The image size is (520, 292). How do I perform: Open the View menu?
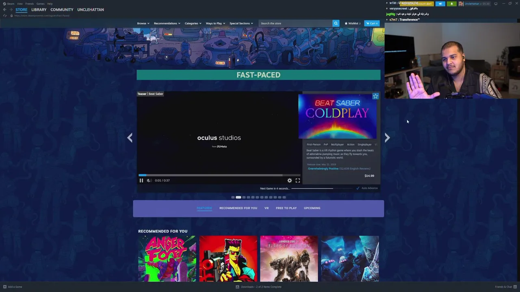click(19, 4)
